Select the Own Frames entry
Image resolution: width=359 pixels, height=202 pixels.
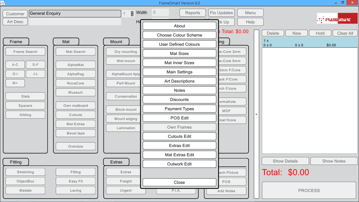(x=179, y=127)
